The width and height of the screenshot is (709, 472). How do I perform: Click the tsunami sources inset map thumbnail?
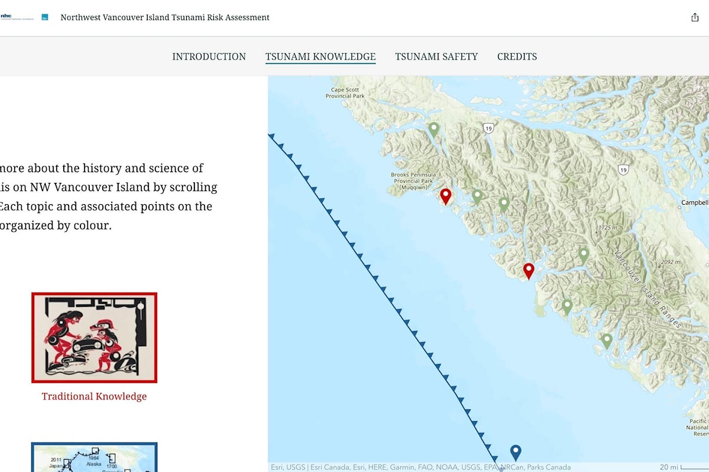95,460
